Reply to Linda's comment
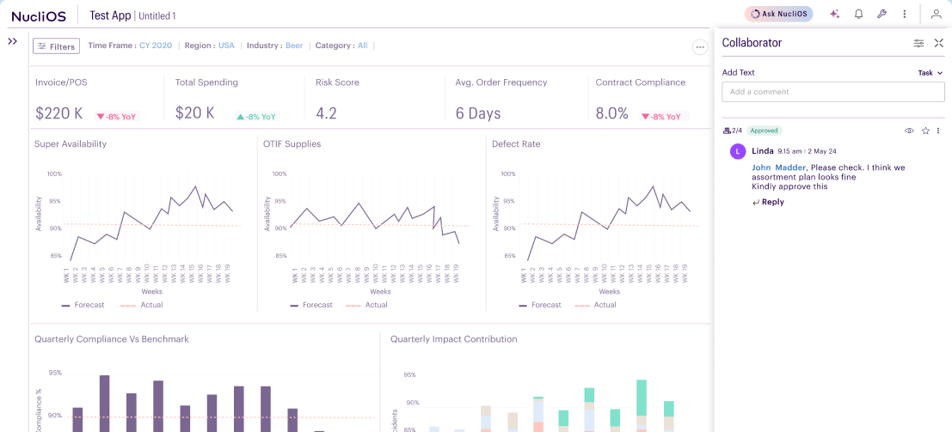 pos(768,202)
